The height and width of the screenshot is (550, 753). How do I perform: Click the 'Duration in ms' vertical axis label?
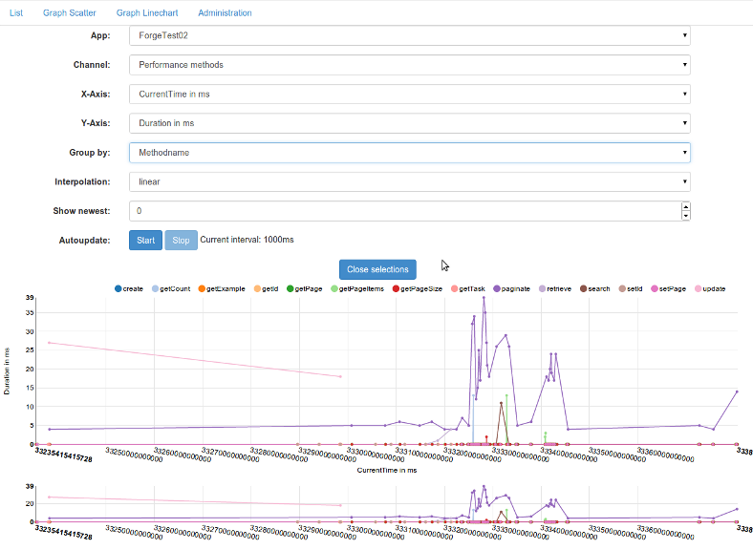(7, 371)
